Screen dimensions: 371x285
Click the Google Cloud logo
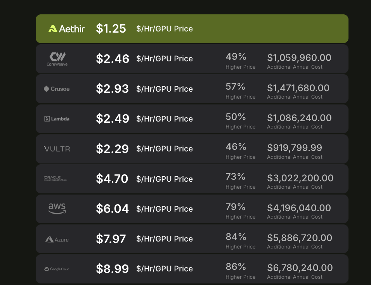tap(57, 269)
